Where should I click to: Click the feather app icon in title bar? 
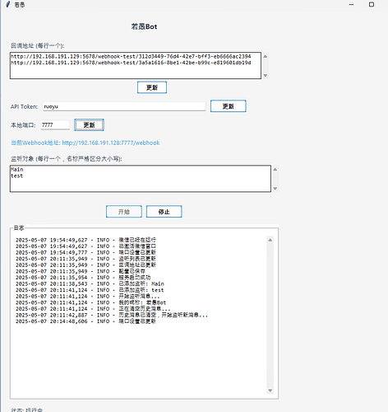8,4
